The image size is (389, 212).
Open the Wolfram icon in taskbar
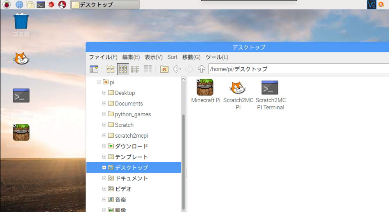coord(62,4)
